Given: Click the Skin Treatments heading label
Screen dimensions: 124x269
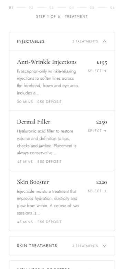Looking at the screenshot, I should tap(37, 246).
